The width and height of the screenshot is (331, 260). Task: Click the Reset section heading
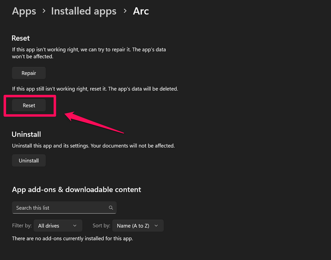click(21, 39)
